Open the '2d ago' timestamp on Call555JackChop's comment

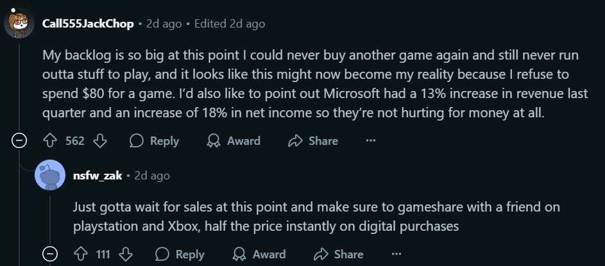[x=163, y=24]
